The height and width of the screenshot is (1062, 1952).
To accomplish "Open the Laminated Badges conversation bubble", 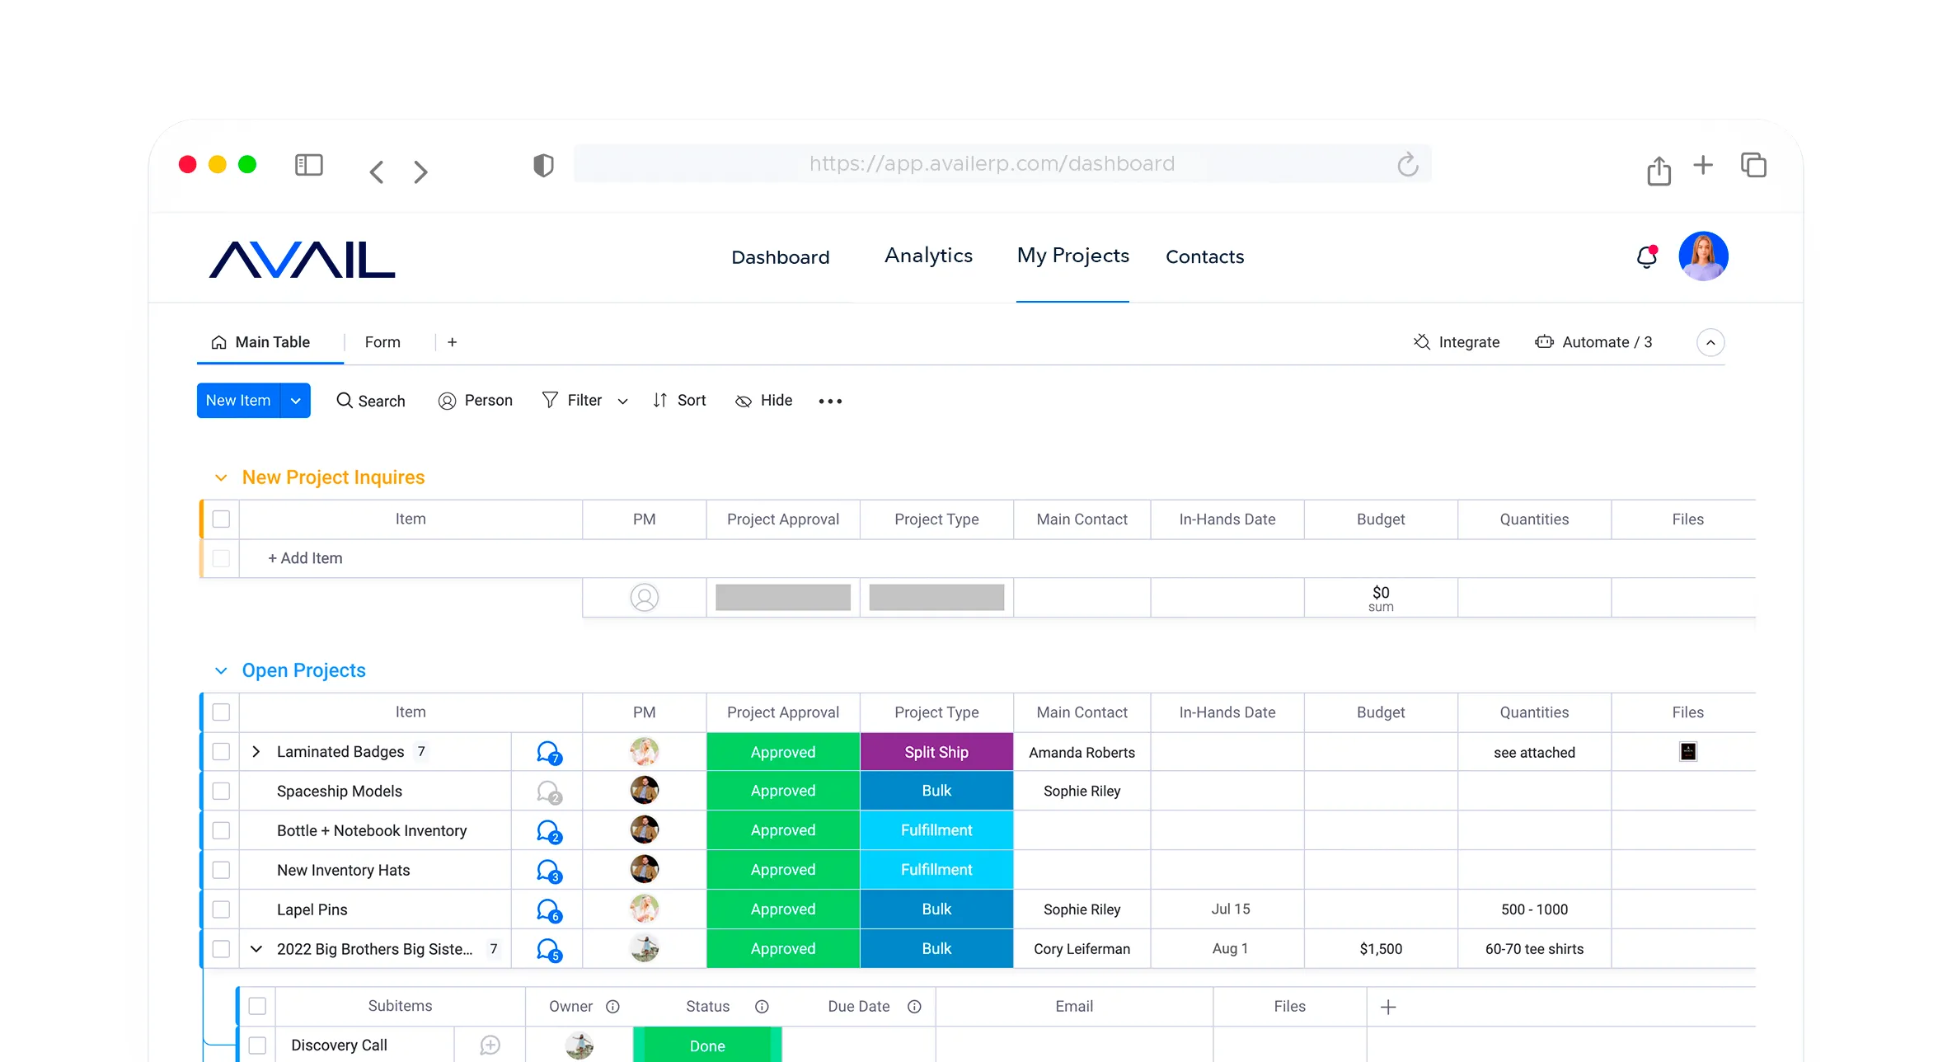I will coord(548,752).
